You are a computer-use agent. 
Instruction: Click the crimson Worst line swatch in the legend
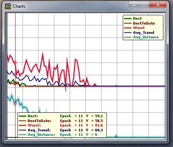pos(128,28)
